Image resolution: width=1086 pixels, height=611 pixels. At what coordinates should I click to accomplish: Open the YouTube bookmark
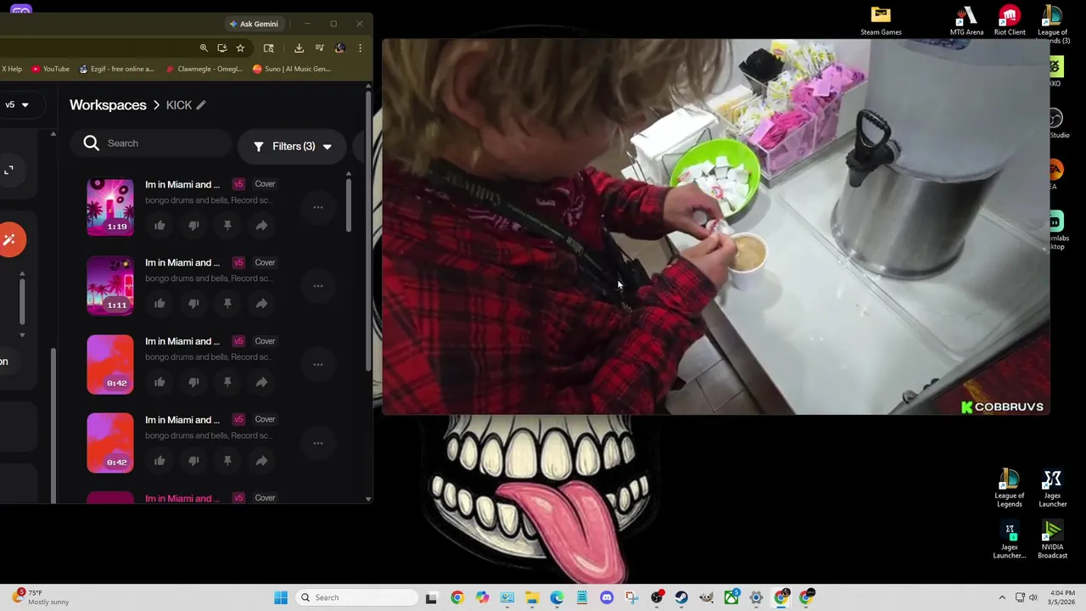(x=50, y=69)
